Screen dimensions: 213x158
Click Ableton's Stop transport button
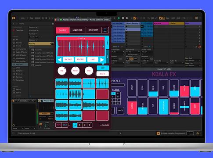(123, 18)
